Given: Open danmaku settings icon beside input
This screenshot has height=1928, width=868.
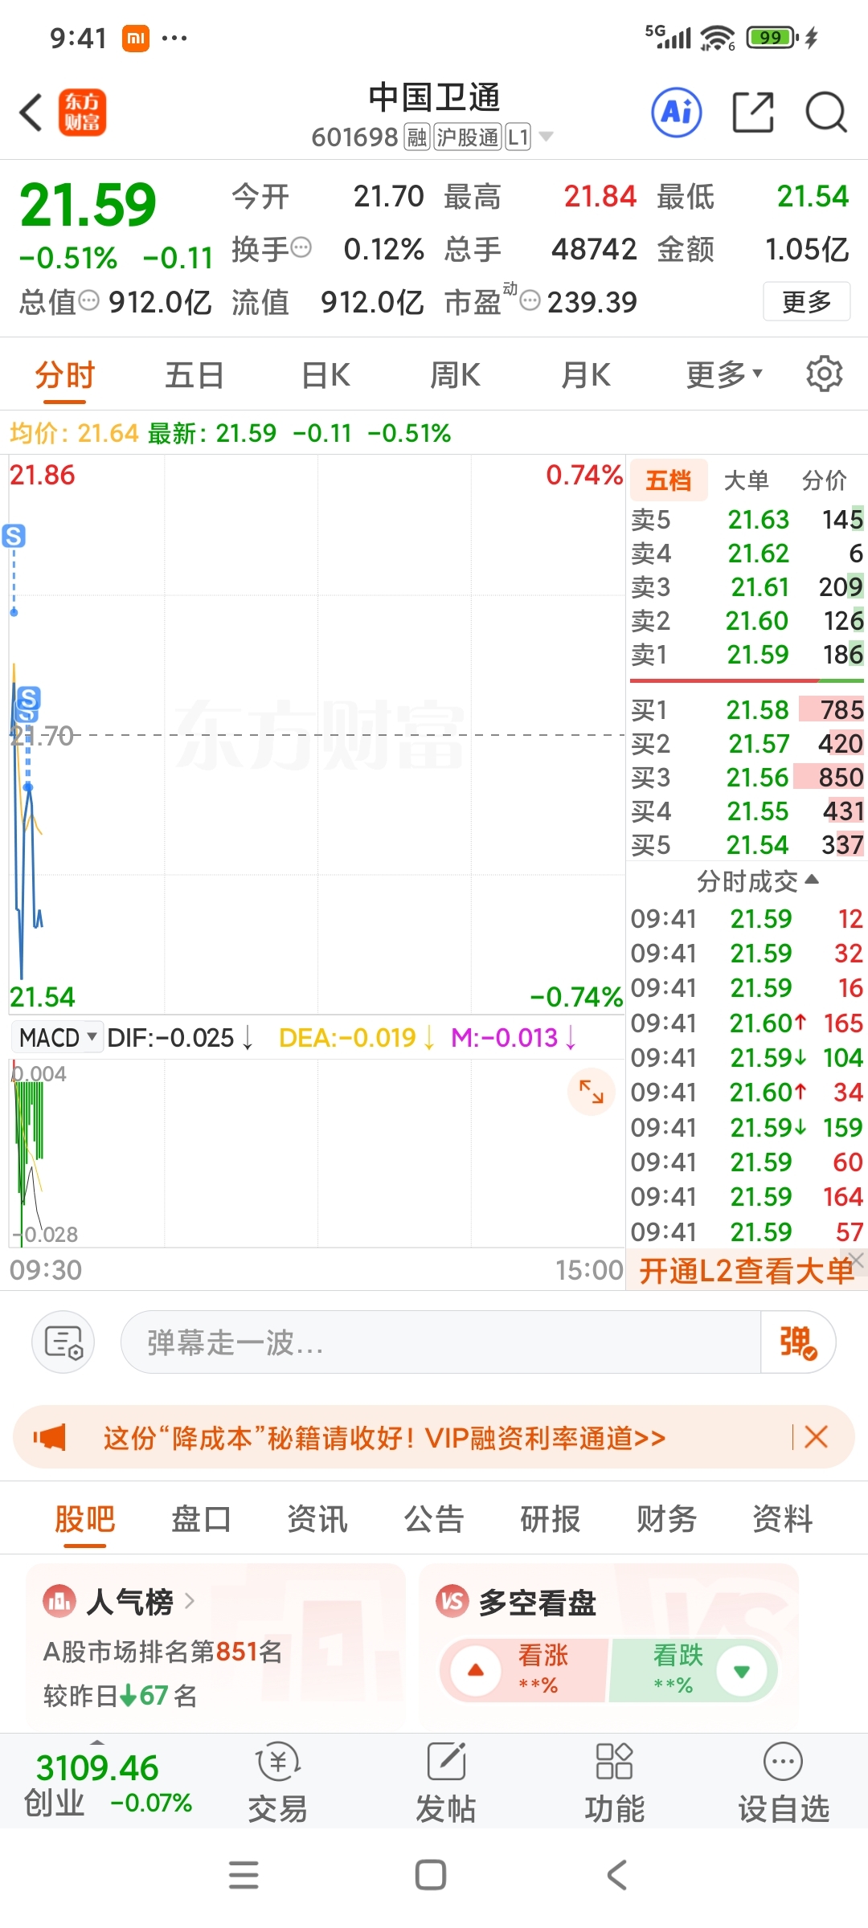Looking at the screenshot, I should [63, 1342].
